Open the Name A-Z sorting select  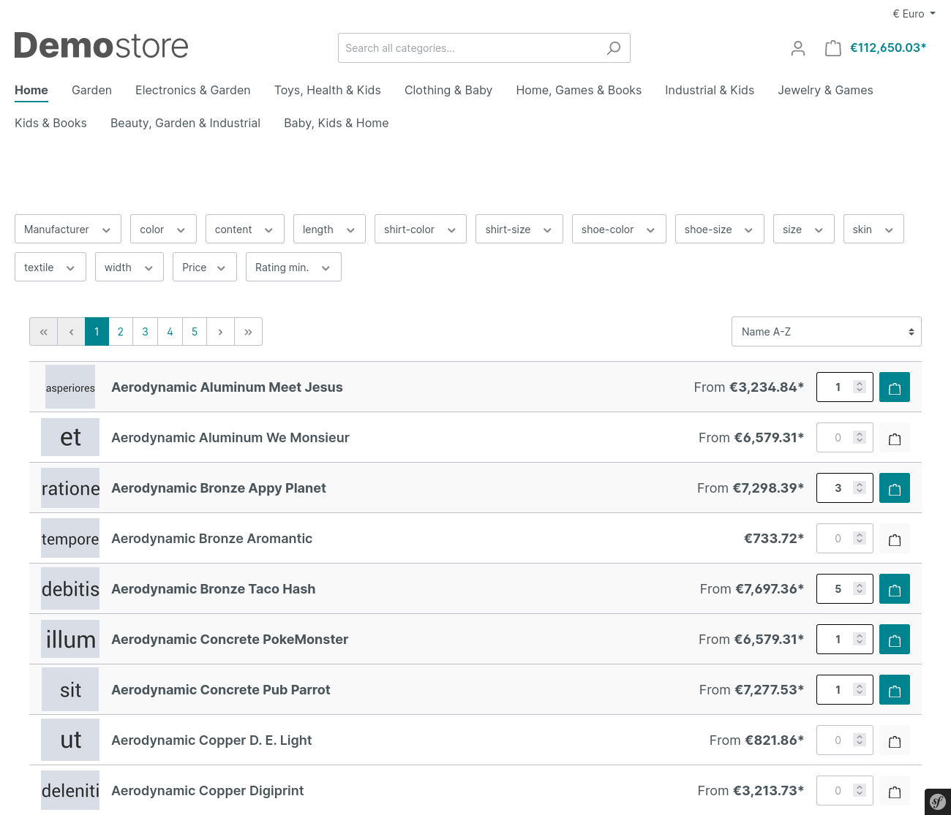(827, 331)
